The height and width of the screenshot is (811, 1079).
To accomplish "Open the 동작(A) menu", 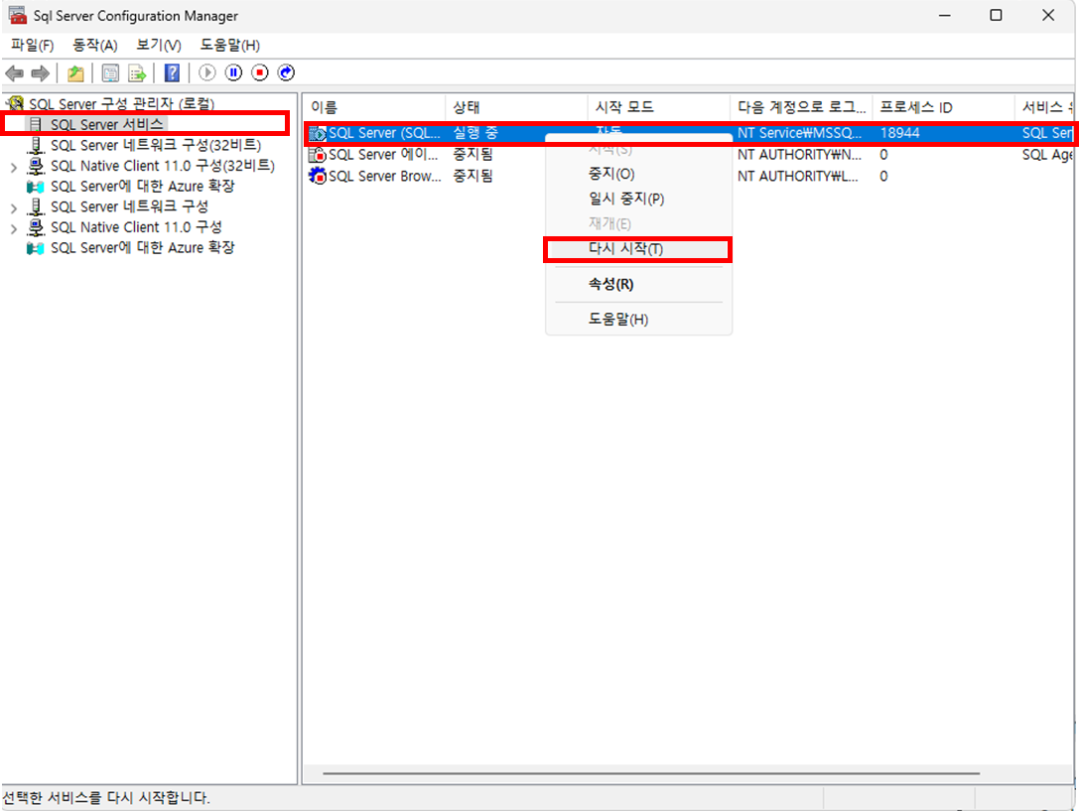I will [95, 46].
